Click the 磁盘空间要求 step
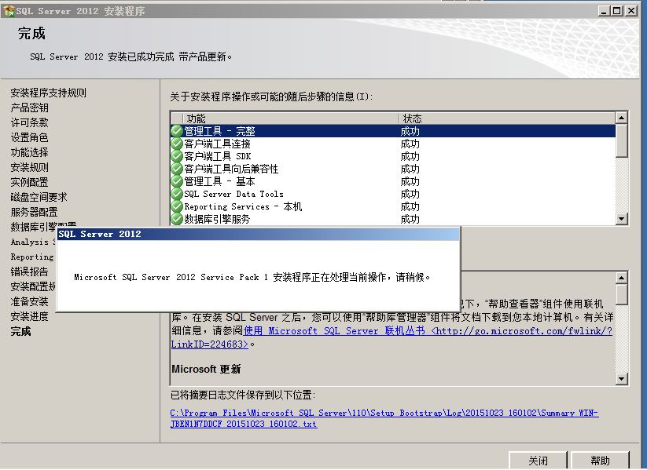The image size is (647, 470). pyautogui.click(x=39, y=197)
